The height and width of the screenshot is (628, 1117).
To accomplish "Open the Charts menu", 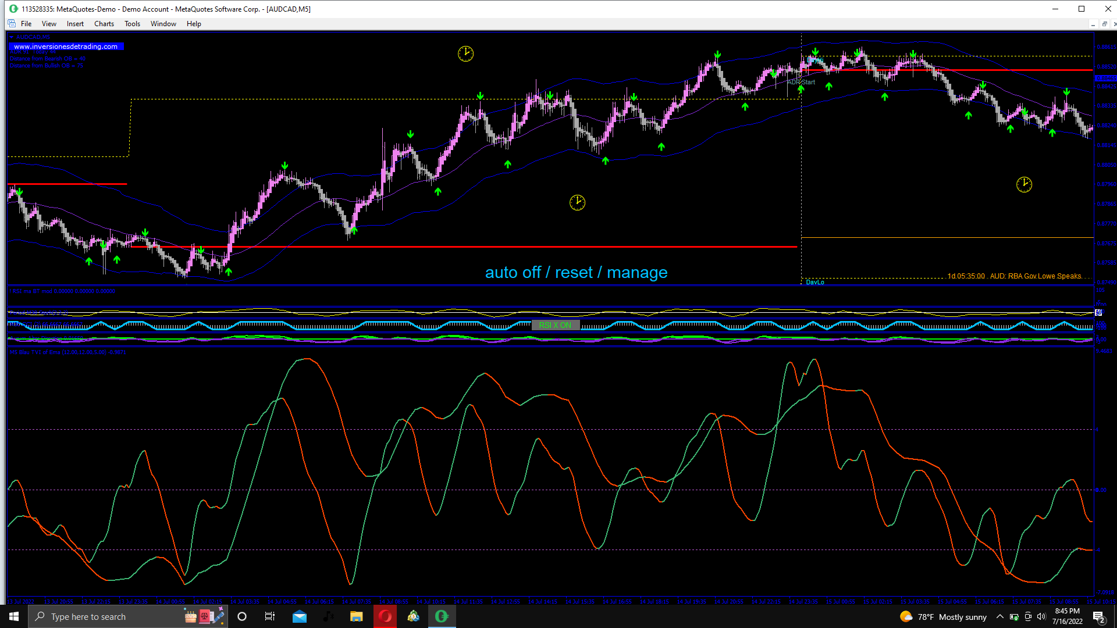I will click(104, 24).
